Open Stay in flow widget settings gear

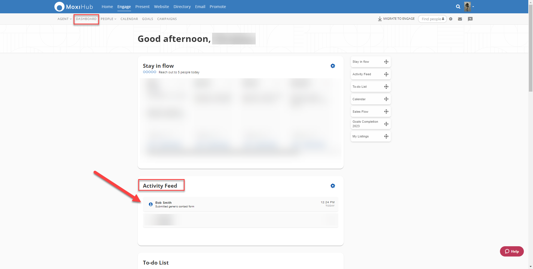333,66
